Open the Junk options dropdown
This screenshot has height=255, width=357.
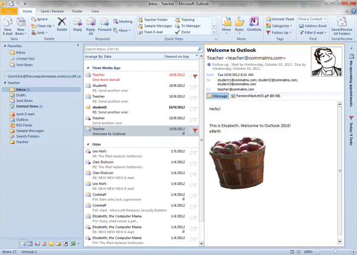39,33
